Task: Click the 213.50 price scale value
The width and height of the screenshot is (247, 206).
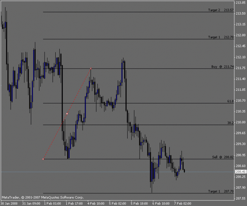Action: point(241,13)
